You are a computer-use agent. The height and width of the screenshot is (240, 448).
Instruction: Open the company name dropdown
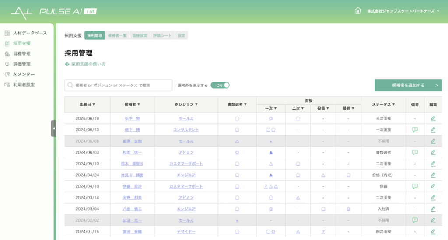pos(403,11)
